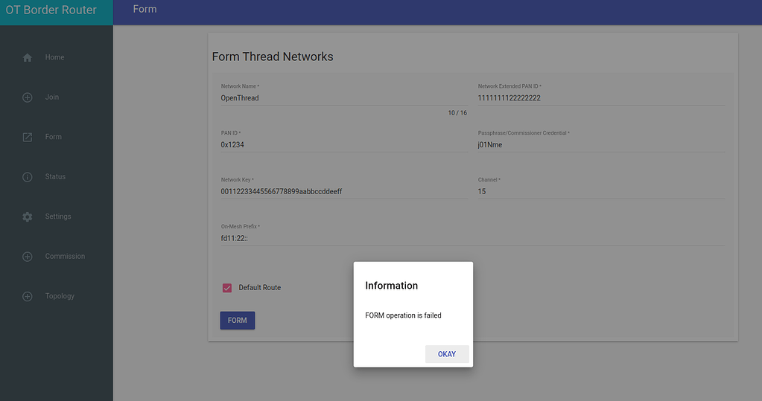Click the Settings gear icon
The height and width of the screenshot is (401, 762).
28,217
